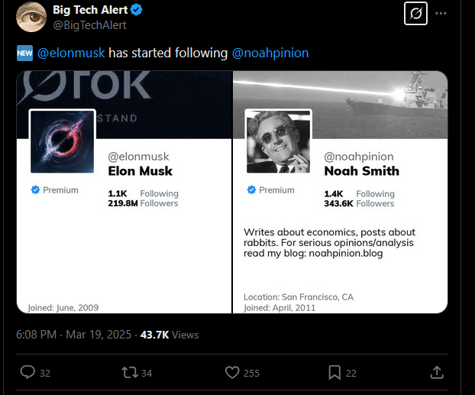Click the 255 likes count
The width and height of the screenshot is (475, 395).
[x=251, y=374]
